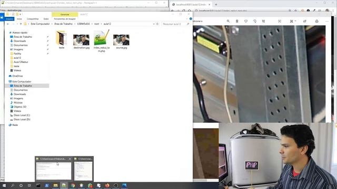
Task: Open the address bar history dropdown
Action: (x=154, y=24)
